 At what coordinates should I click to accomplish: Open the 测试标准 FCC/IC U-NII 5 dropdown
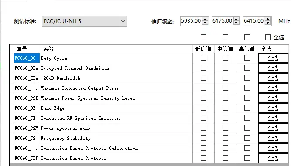pos(84,21)
